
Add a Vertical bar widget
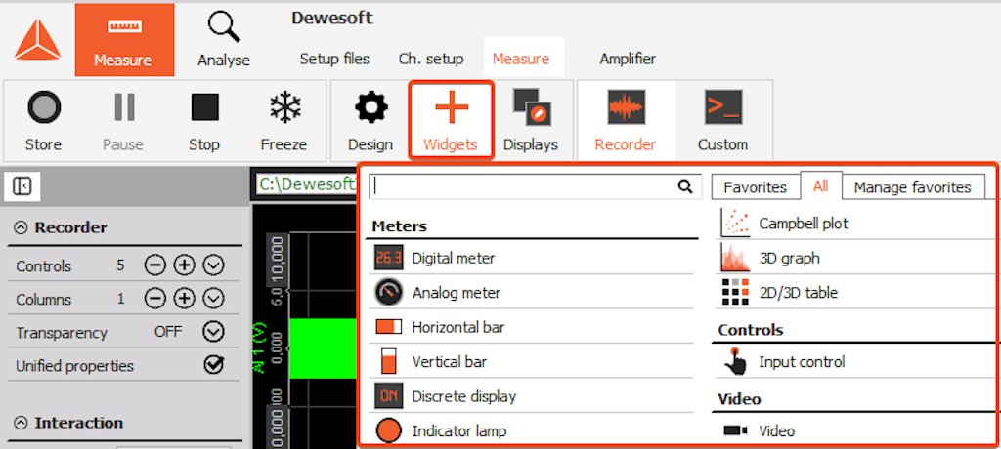[x=531, y=361]
